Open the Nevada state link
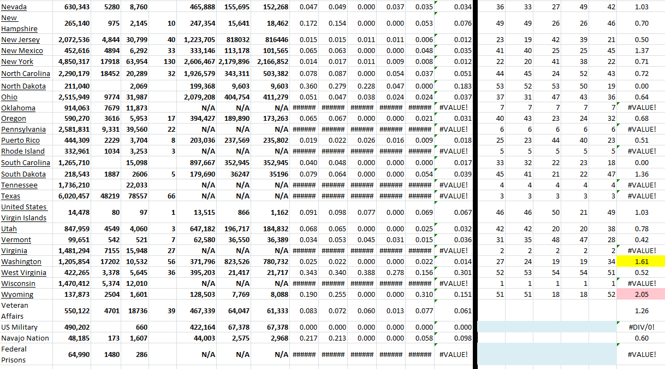 point(14,7)
